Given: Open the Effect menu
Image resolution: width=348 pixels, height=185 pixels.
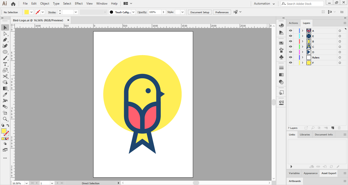Looking at the screenshot, I should coord(79,4).
